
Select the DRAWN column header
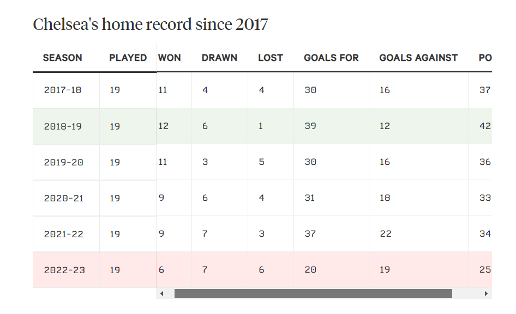click(219, 58)
